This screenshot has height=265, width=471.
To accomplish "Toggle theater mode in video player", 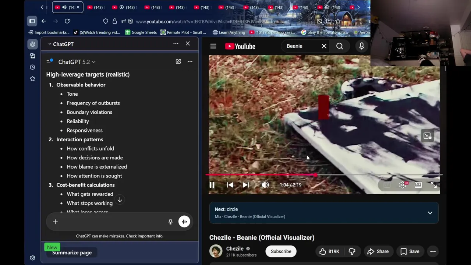I will [418, 185].
